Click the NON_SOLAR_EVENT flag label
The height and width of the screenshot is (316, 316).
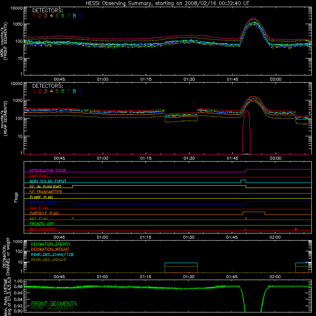click(48, 181)
